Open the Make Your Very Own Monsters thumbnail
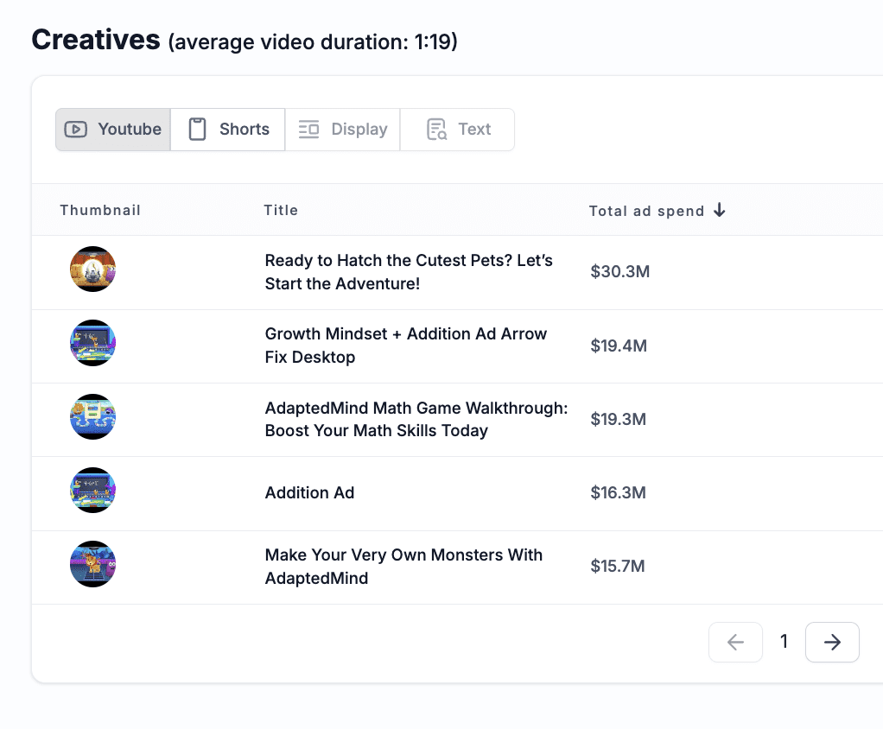Screen dimensions: 883x729 pyautogui.click(x=92, y=565)
